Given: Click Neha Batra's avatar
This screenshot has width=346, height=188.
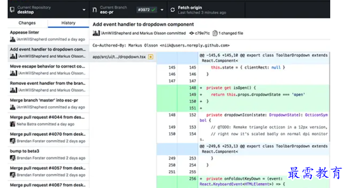Looking at the screenshot, I should click(x=12, y=124).
